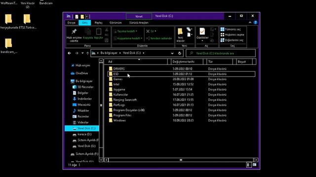Click the new folder icon in title bar toolbar

(82, 16)
